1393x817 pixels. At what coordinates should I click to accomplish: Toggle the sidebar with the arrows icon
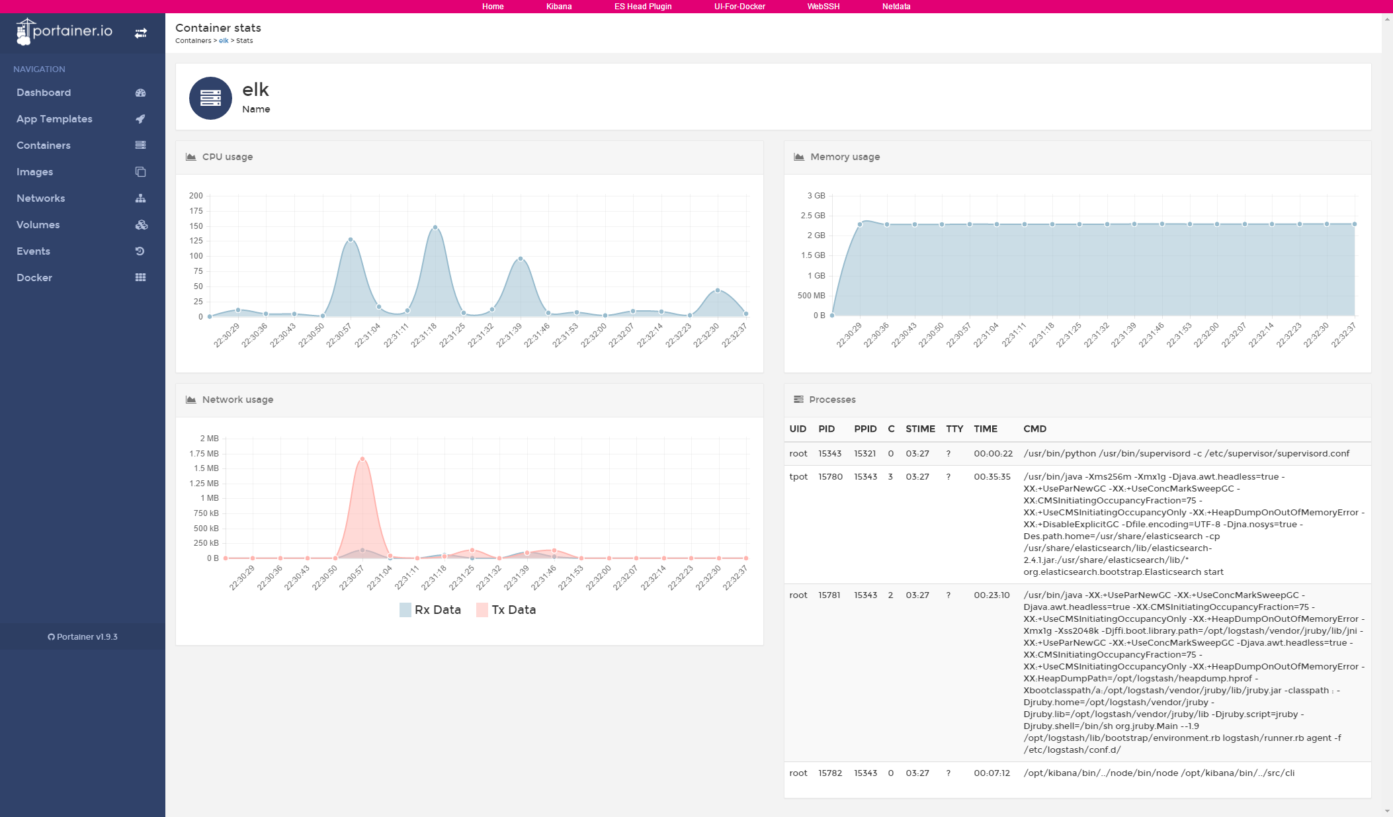[141, 33]
